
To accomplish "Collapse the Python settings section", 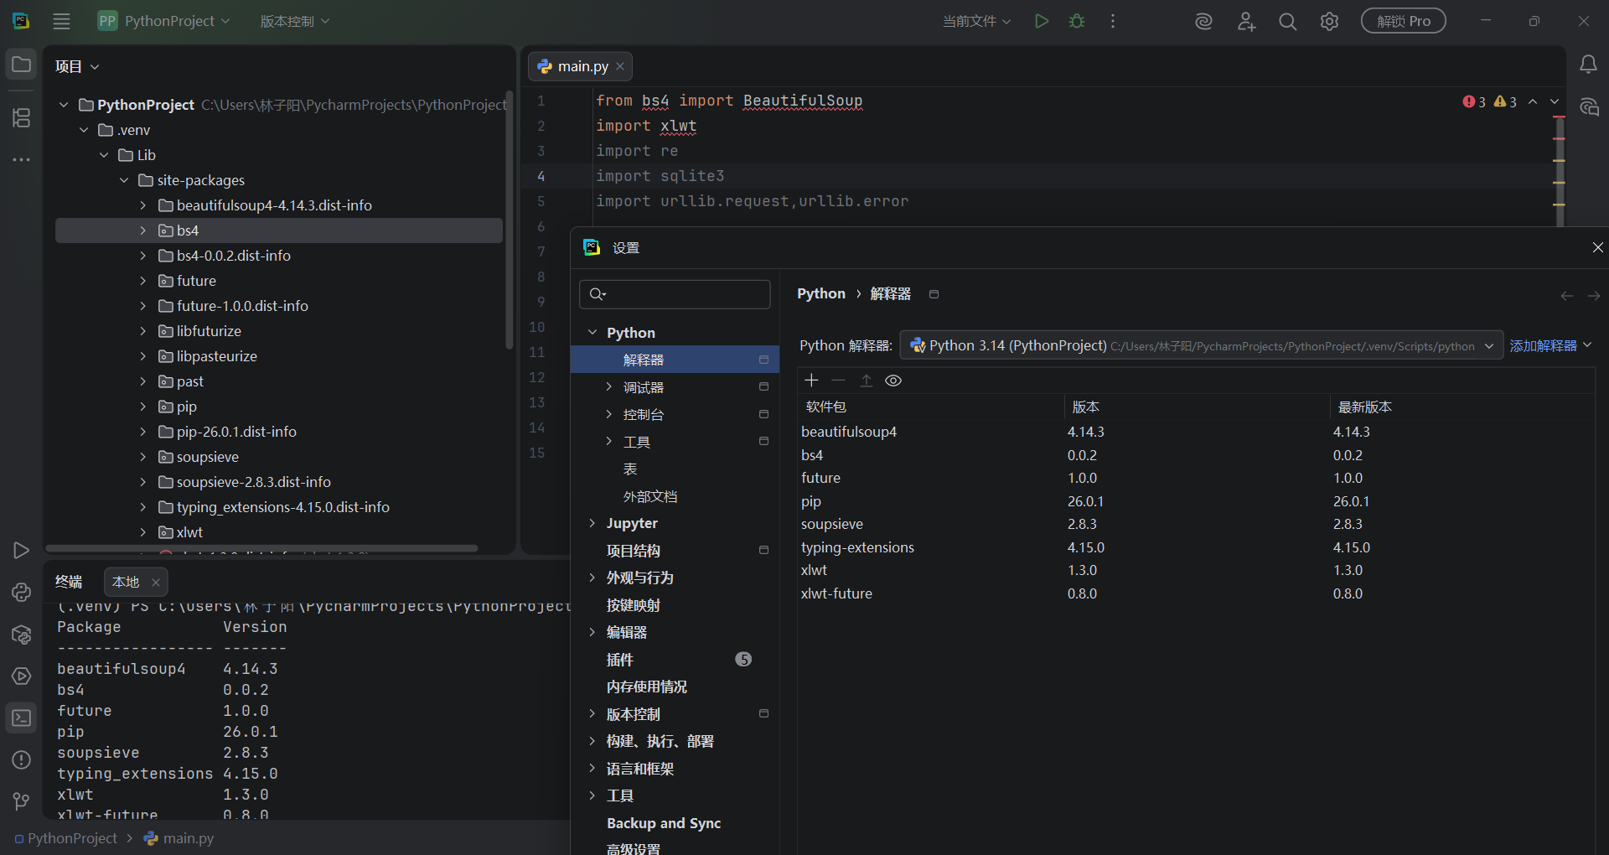I will coord(592,333).
